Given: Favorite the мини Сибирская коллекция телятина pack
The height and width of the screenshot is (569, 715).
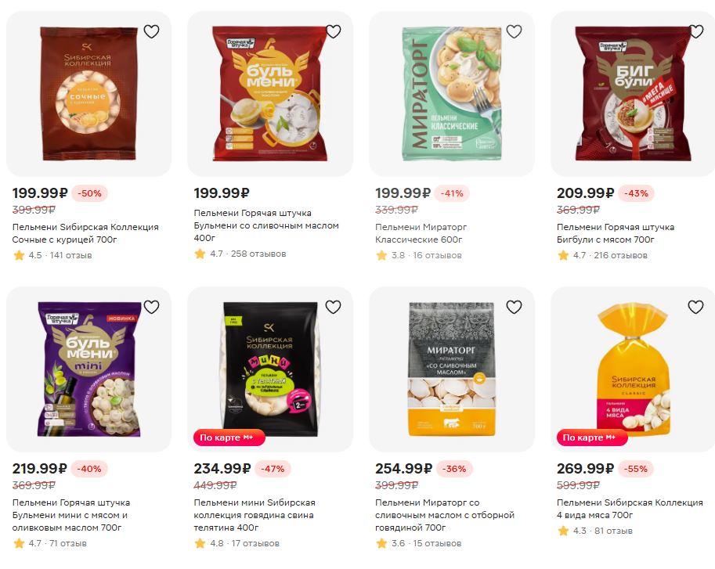Looking at the screenshot, I should [x=334, y=307].
